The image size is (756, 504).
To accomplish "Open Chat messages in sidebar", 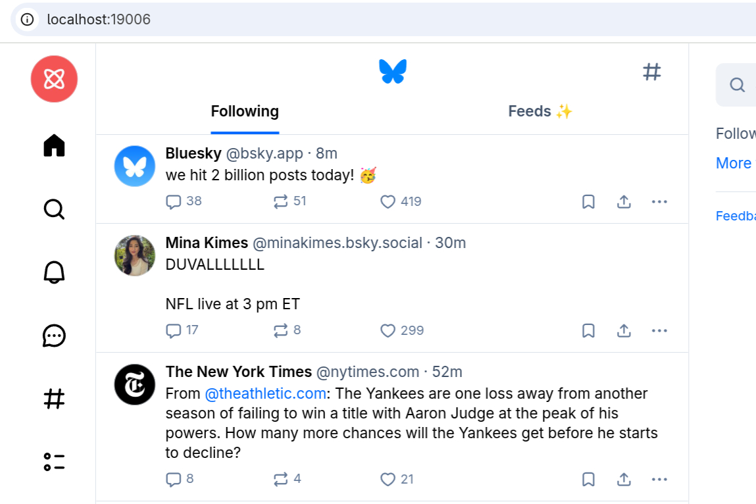I will 54,336.
